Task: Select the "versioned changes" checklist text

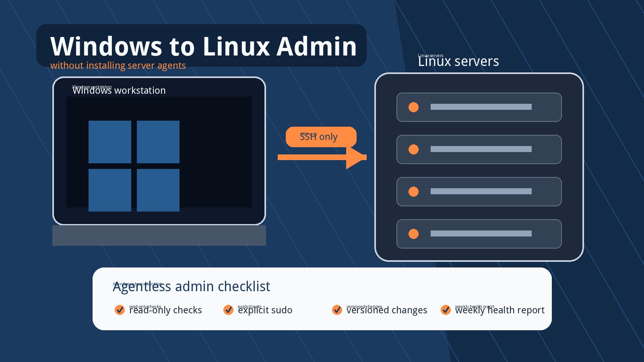Action: [387, 310]
